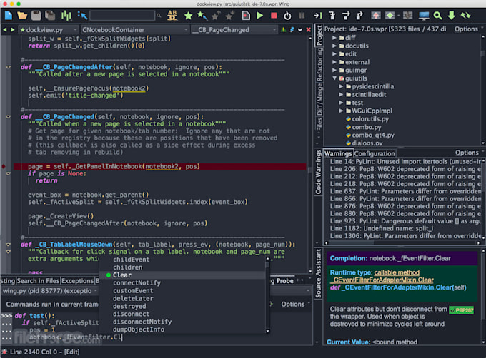Image resolution: width=486 pixels, height=358 pixels.
Task: Expand the external folder
Action: [x=334, y=62]
